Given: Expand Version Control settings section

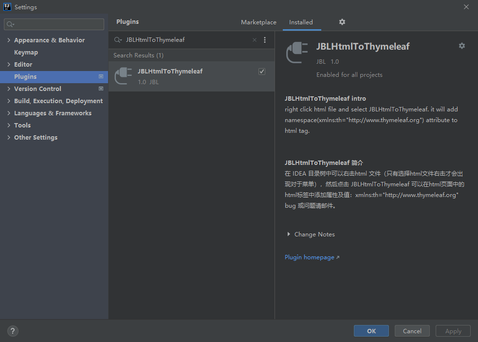Looking at the screenshot, I should click(x=9, y=89).
